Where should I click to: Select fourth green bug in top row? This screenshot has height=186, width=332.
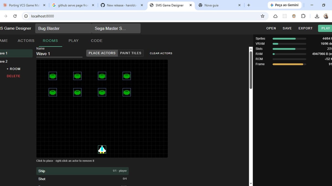[x=127, y=76]
